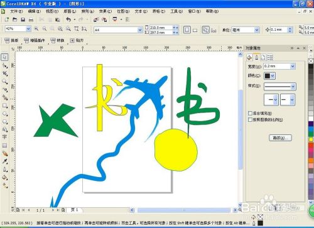The width and height of the screenshot is (314, 228).
Task: Select the Zoom tool in the toolbox
Action: (5, 82)
